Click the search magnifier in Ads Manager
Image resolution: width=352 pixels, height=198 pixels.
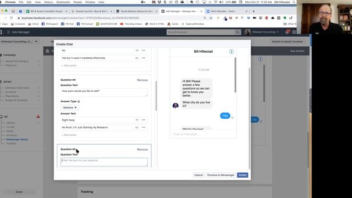click(238, 32)
